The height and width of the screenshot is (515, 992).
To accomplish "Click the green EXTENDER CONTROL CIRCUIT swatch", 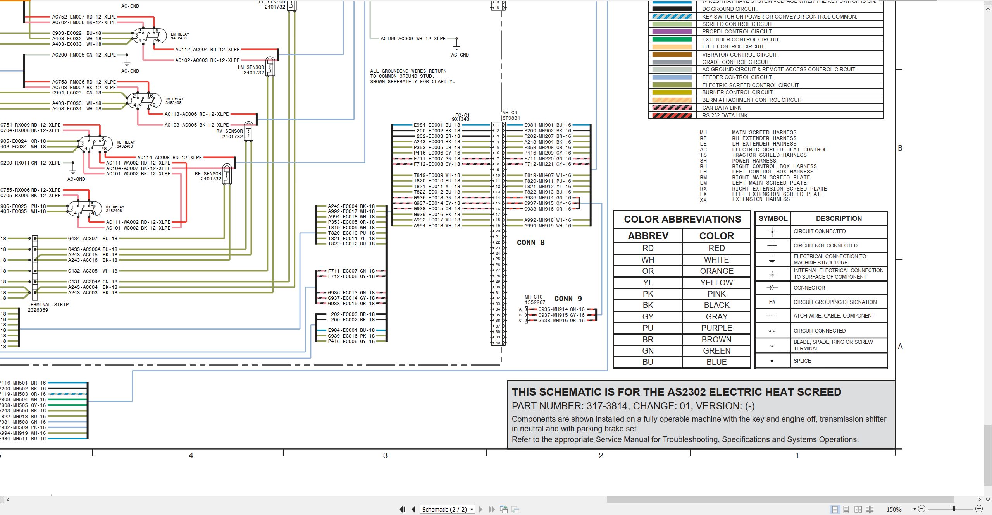I will [x=672, y=39].
